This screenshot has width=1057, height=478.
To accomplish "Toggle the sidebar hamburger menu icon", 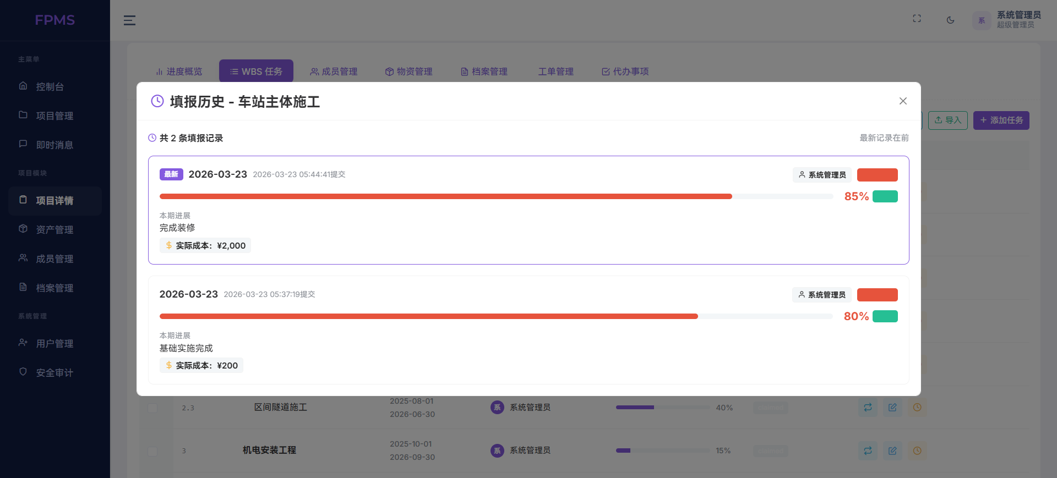I will (x=129, y=20).
